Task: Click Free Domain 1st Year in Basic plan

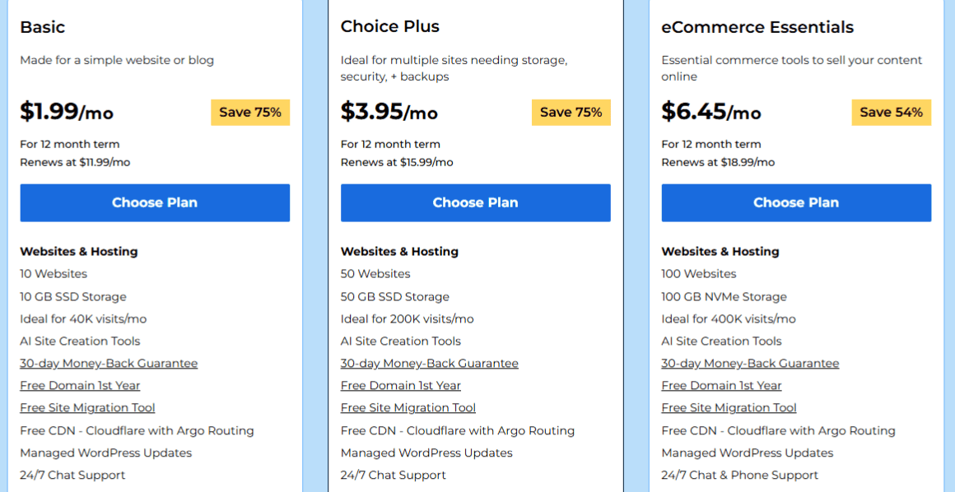Action: pos(80,386)
